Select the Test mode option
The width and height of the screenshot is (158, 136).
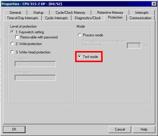80,56
